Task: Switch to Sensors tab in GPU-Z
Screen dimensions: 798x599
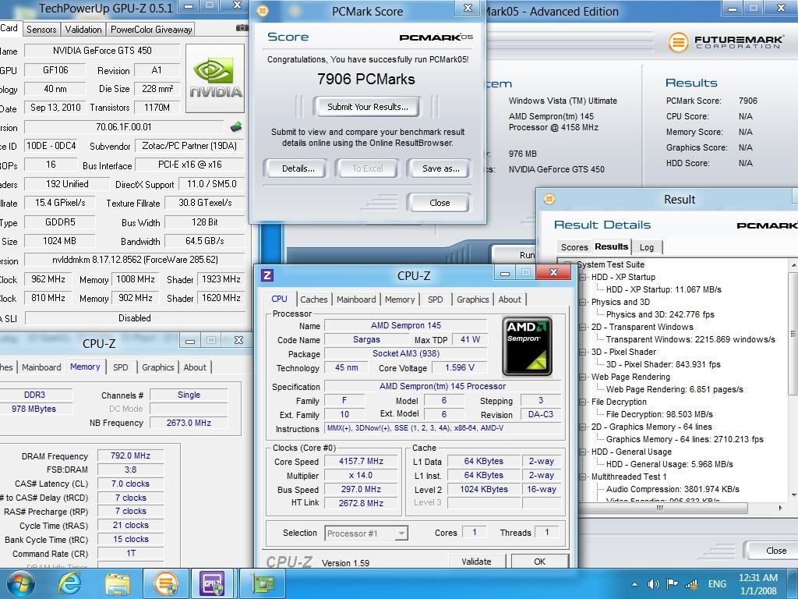Action: pos(41,30)
